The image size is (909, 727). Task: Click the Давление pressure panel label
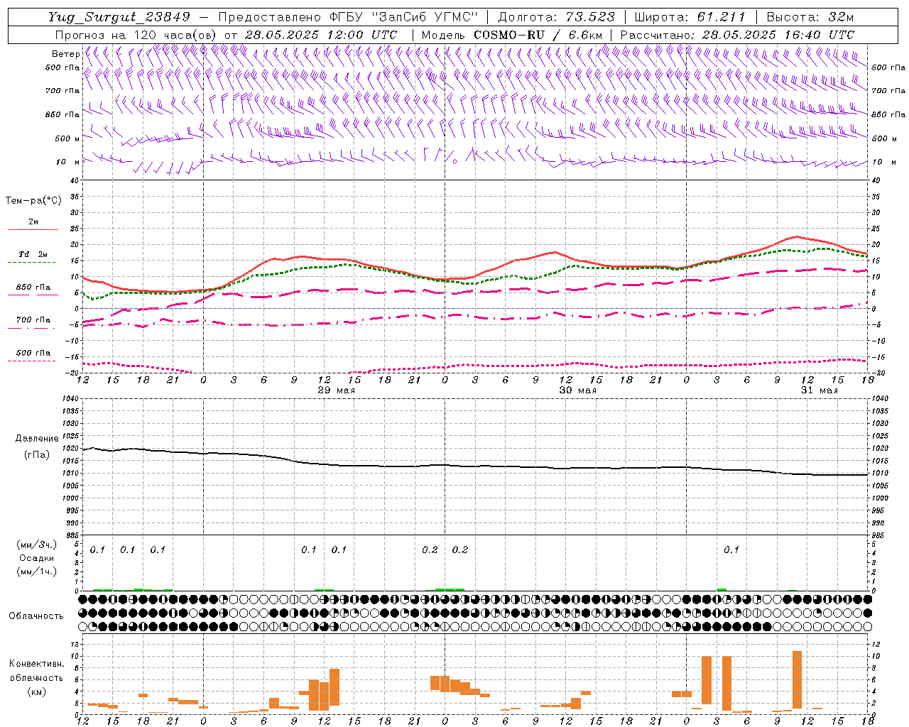coord(36,439)
